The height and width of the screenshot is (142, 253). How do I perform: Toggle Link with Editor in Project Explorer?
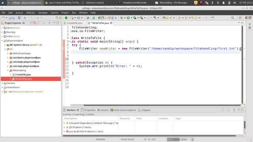coord(34,23)
